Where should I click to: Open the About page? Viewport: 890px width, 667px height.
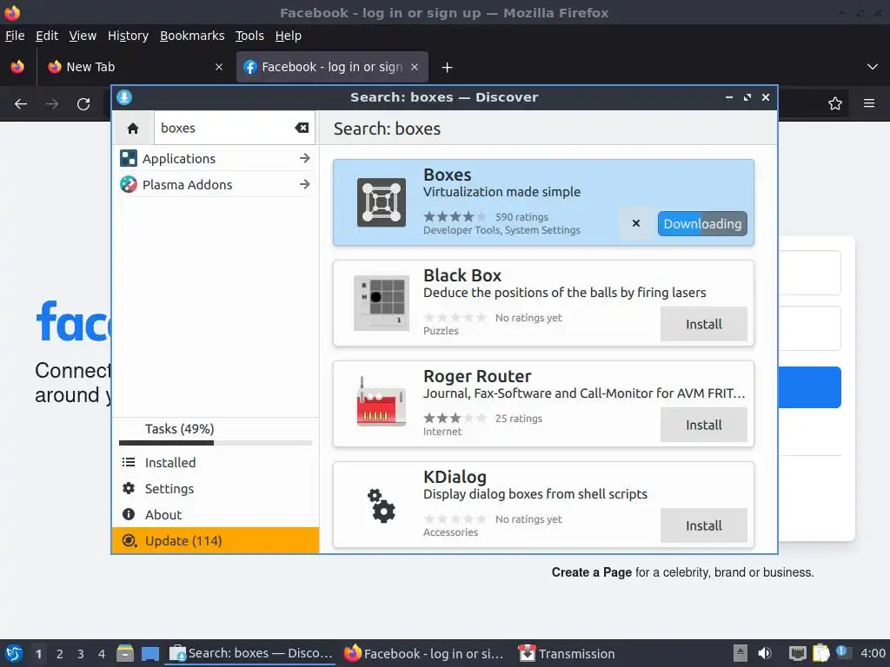click(x=216, y=515)
